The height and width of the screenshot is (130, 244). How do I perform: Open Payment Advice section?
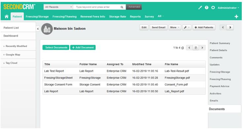click(220, 86)
